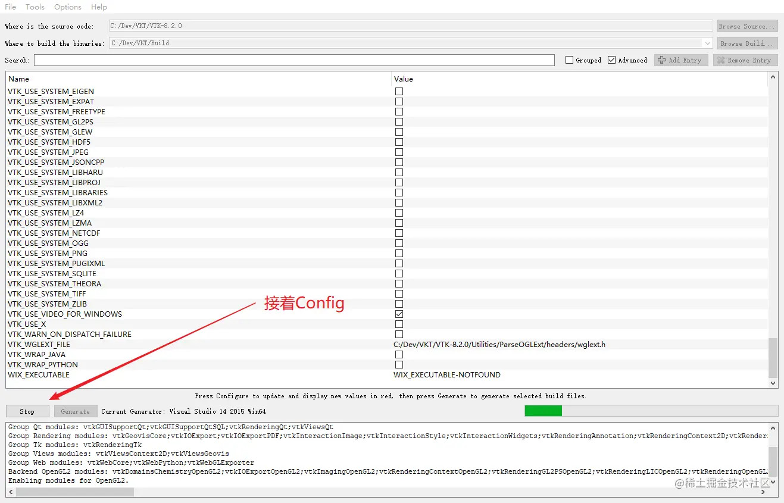Viewport: 784px width, 503px height.
Task: Select the WIX_EXECUTABLE name row
Action: pyautogui.click(x=39, y=375)
